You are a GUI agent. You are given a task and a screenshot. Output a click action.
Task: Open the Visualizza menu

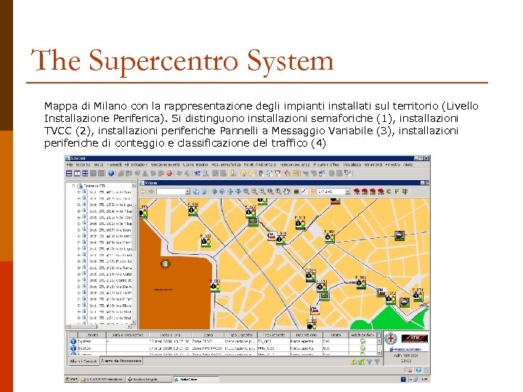pos(352,165)
